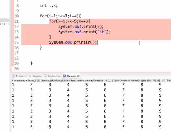Click line number 15 in gutter
Screen dimensions: 171x132
click(x=16, y=42)
